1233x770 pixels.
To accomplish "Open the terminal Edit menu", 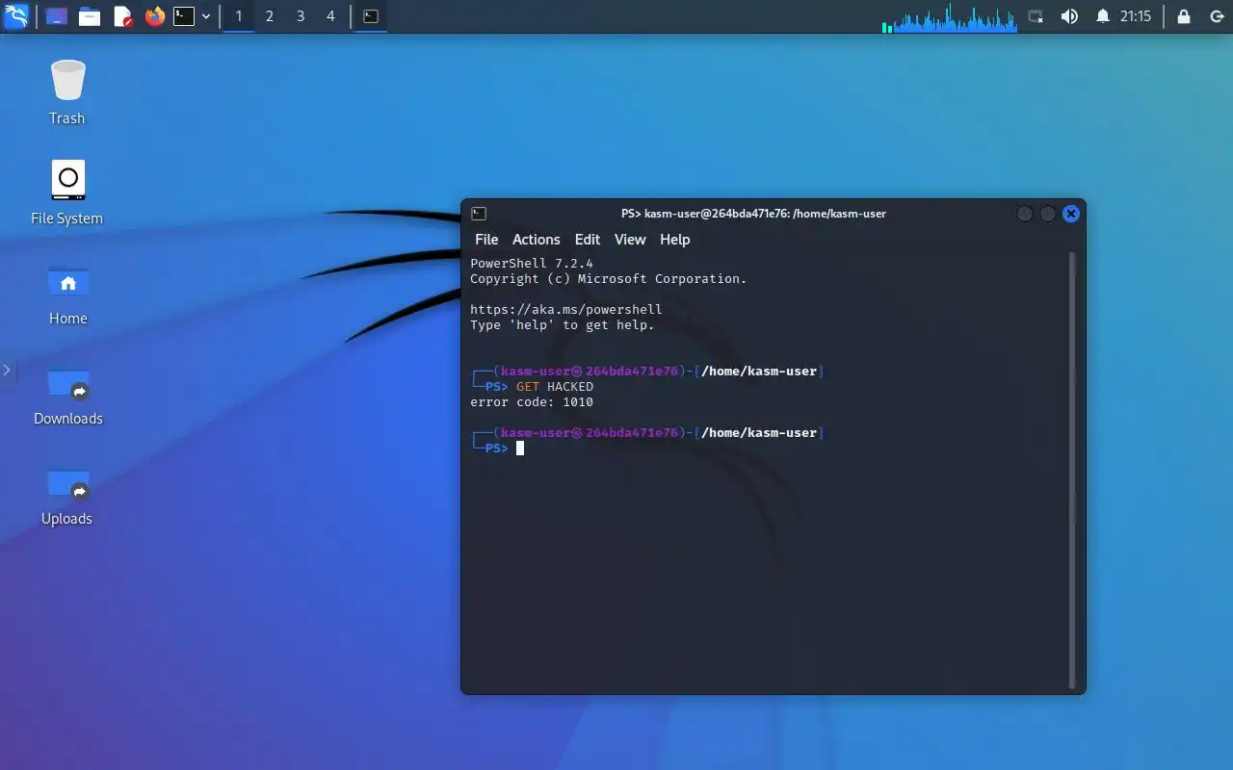I will point(587,240).
